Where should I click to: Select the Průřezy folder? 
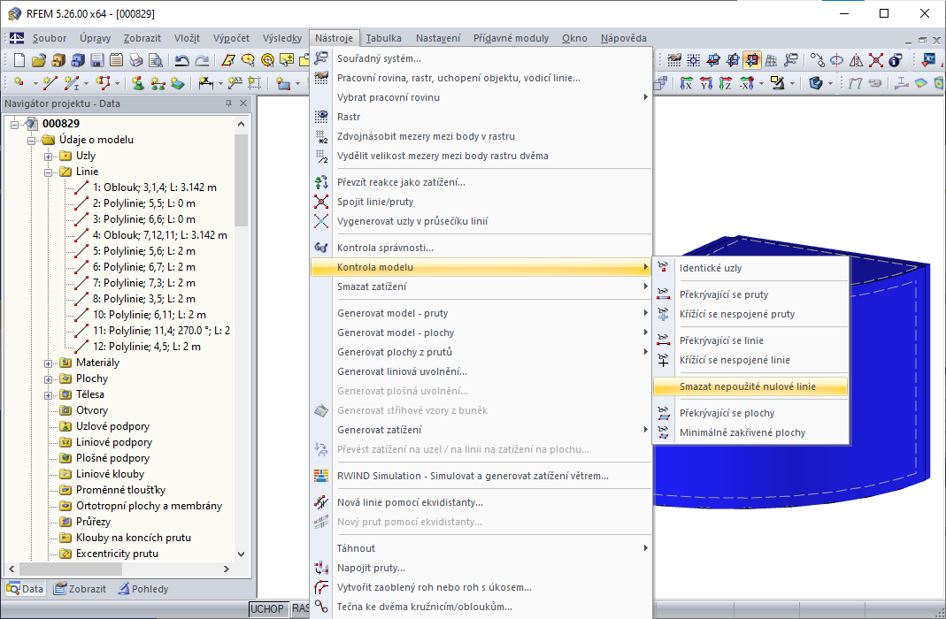pos(93,522)
